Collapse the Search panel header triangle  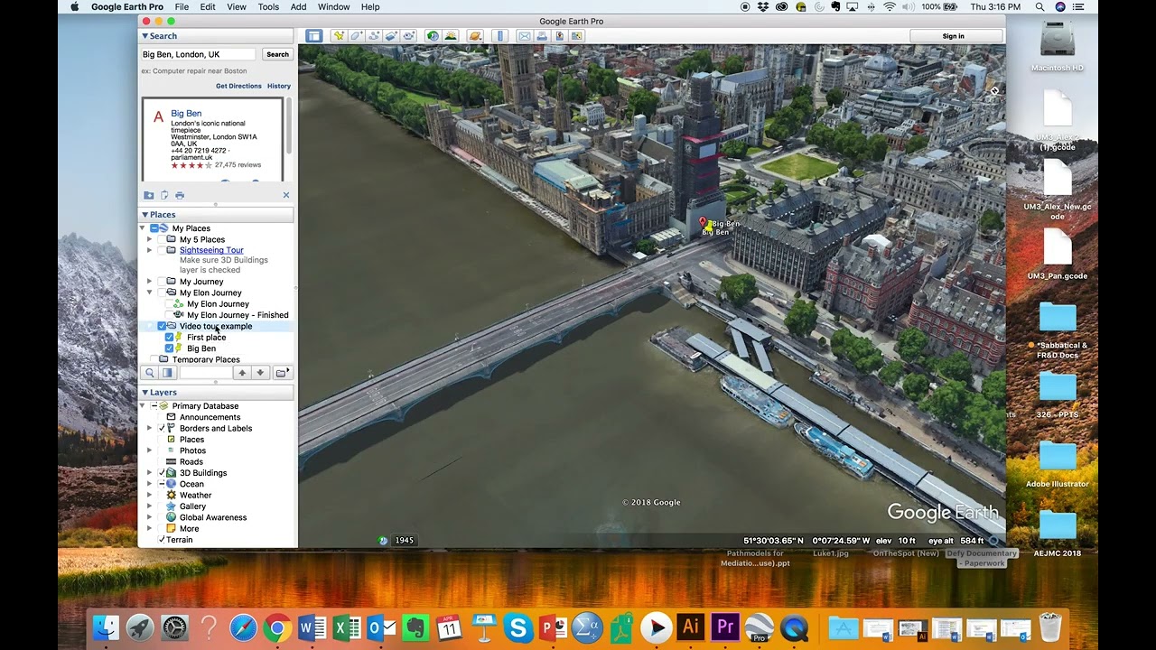[x=144, y=36]
